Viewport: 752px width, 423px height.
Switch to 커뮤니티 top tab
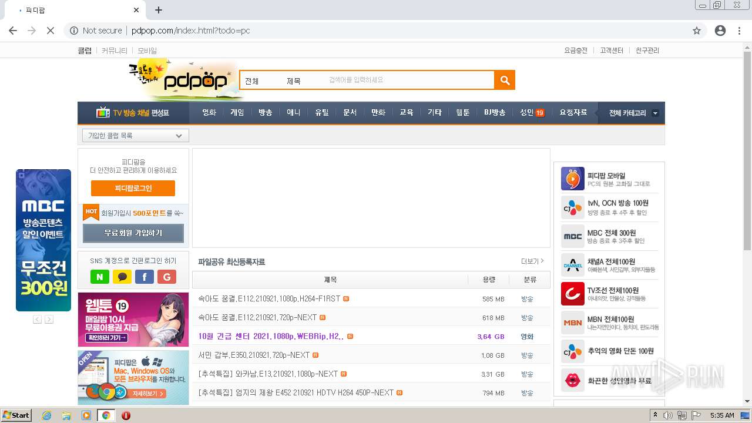tap(114, 51)
